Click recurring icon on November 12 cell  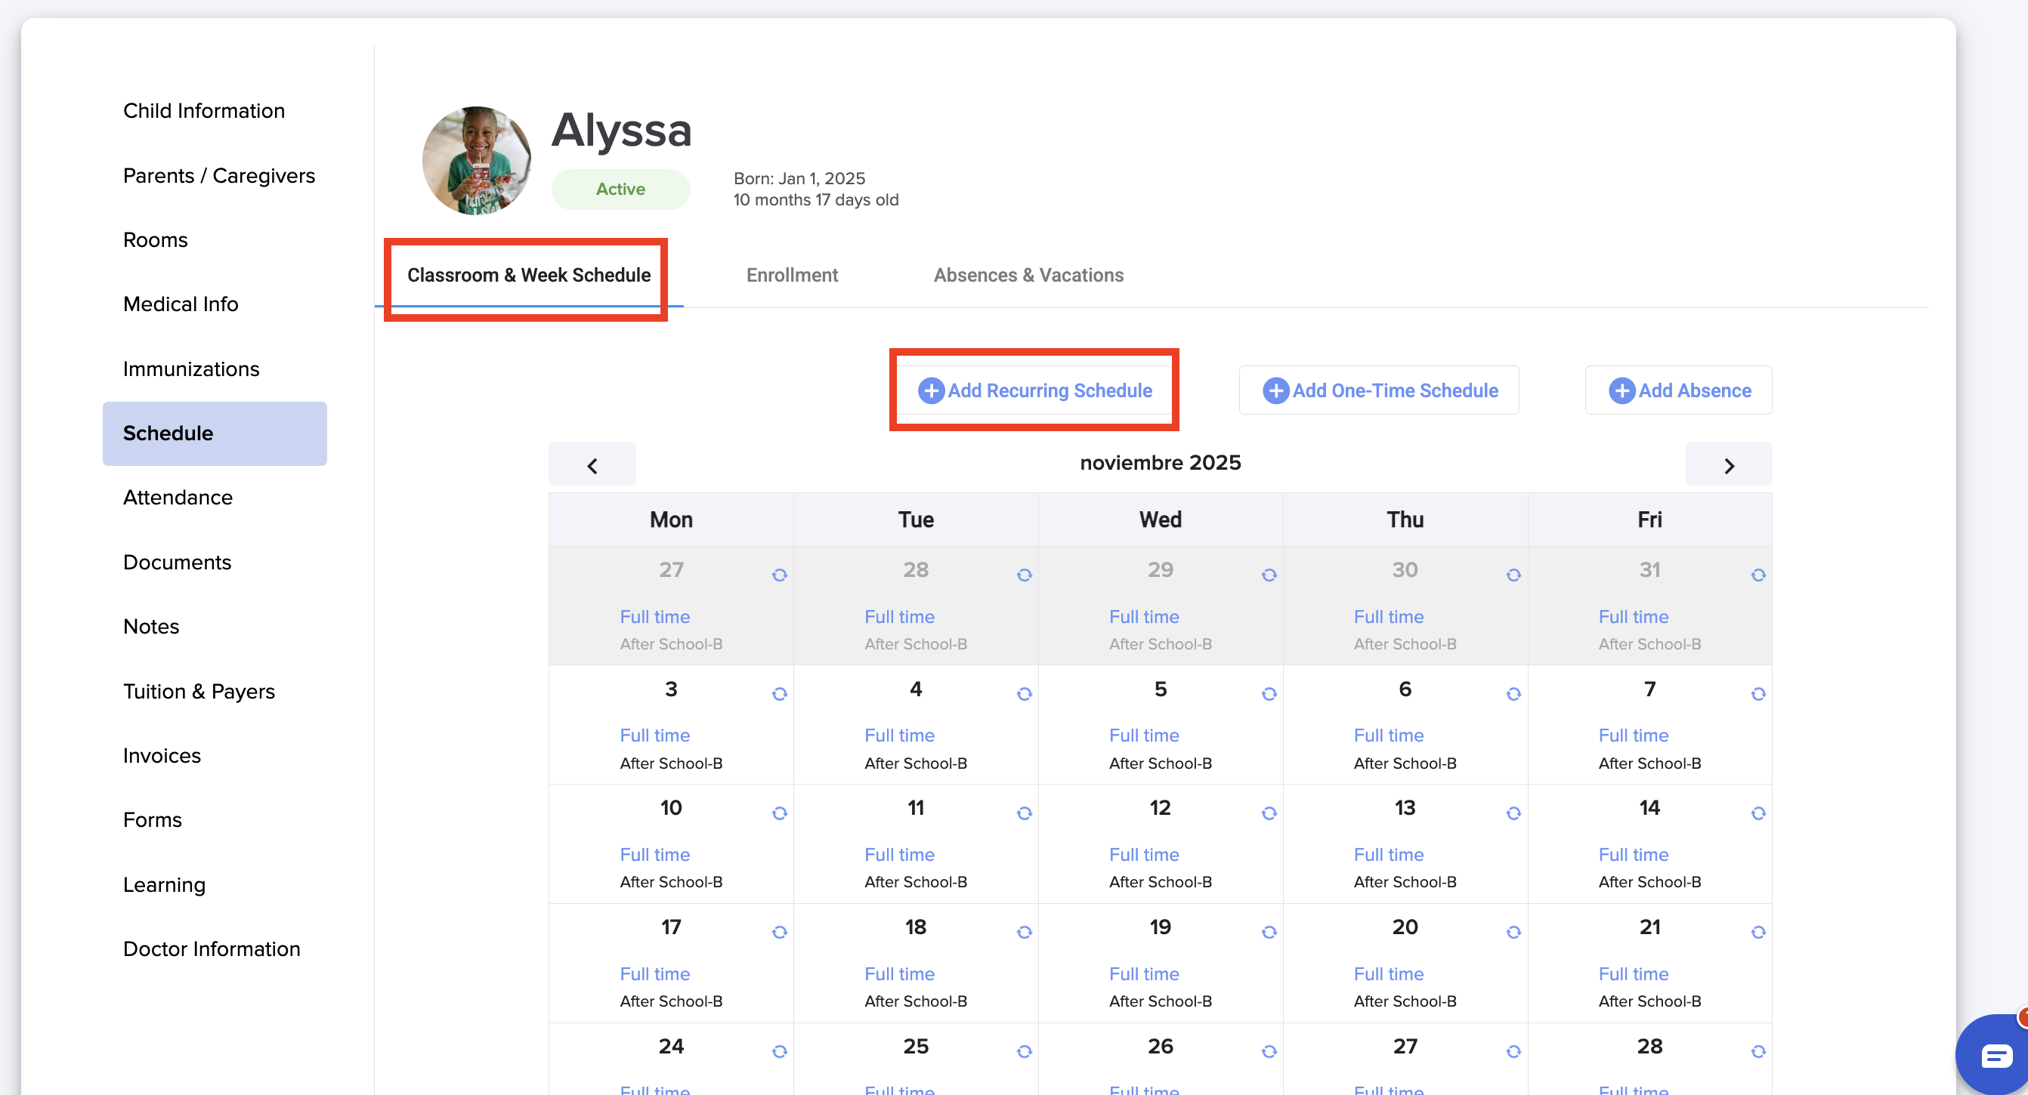(1269, 813)
